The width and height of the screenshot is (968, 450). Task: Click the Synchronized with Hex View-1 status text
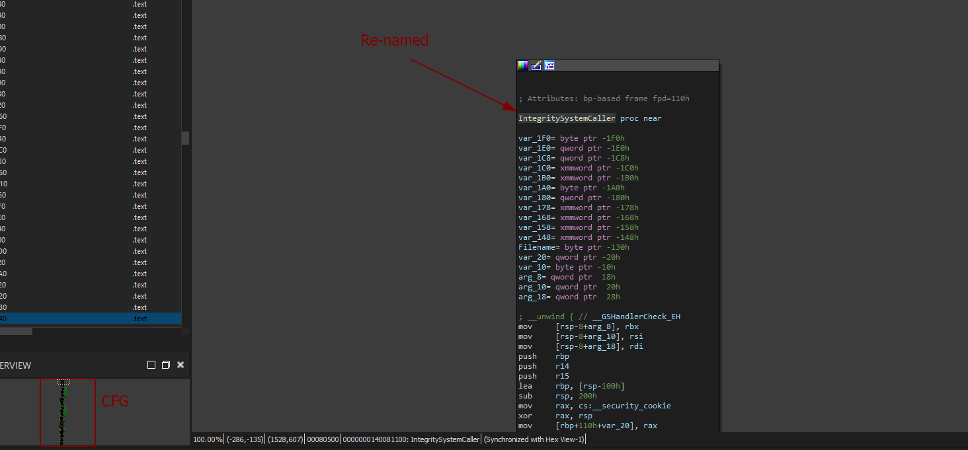534,439
